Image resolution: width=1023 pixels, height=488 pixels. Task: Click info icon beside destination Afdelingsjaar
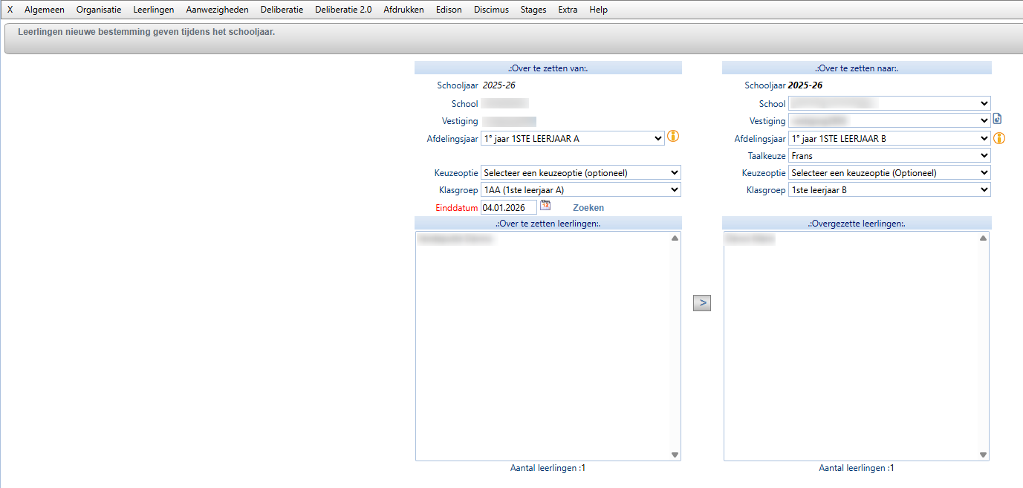[999, 137]
